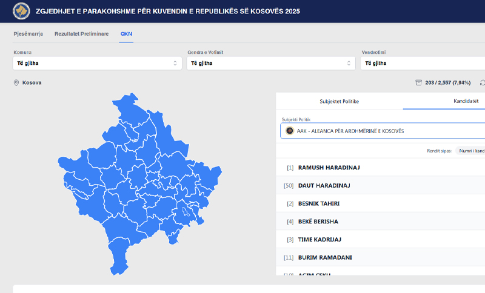Click the AAK party logo in selector
The width and height of the screenshot is (485, 293).
290,131
